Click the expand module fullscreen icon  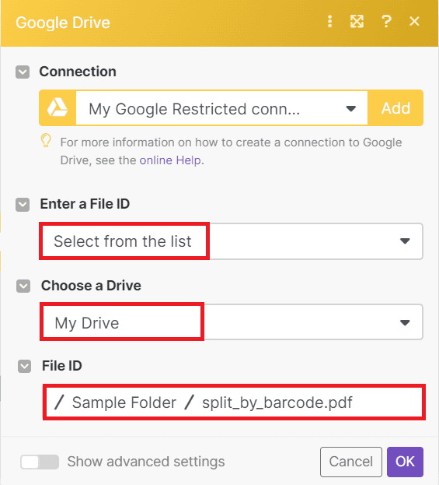click(357, 22)
